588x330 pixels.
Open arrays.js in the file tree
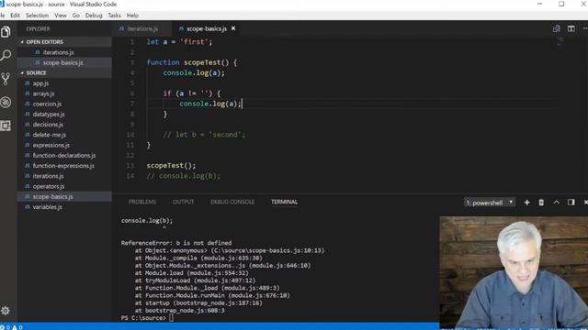point(64,93)
